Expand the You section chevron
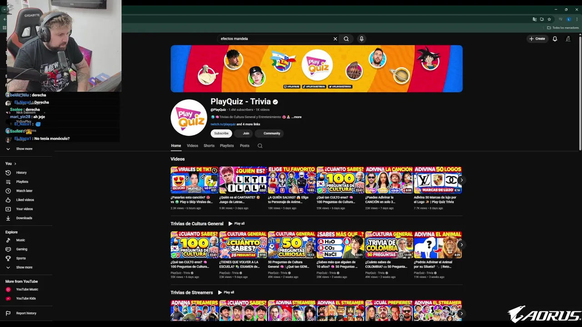The height and width of the screenshot is (327, 582). (15, 163)
